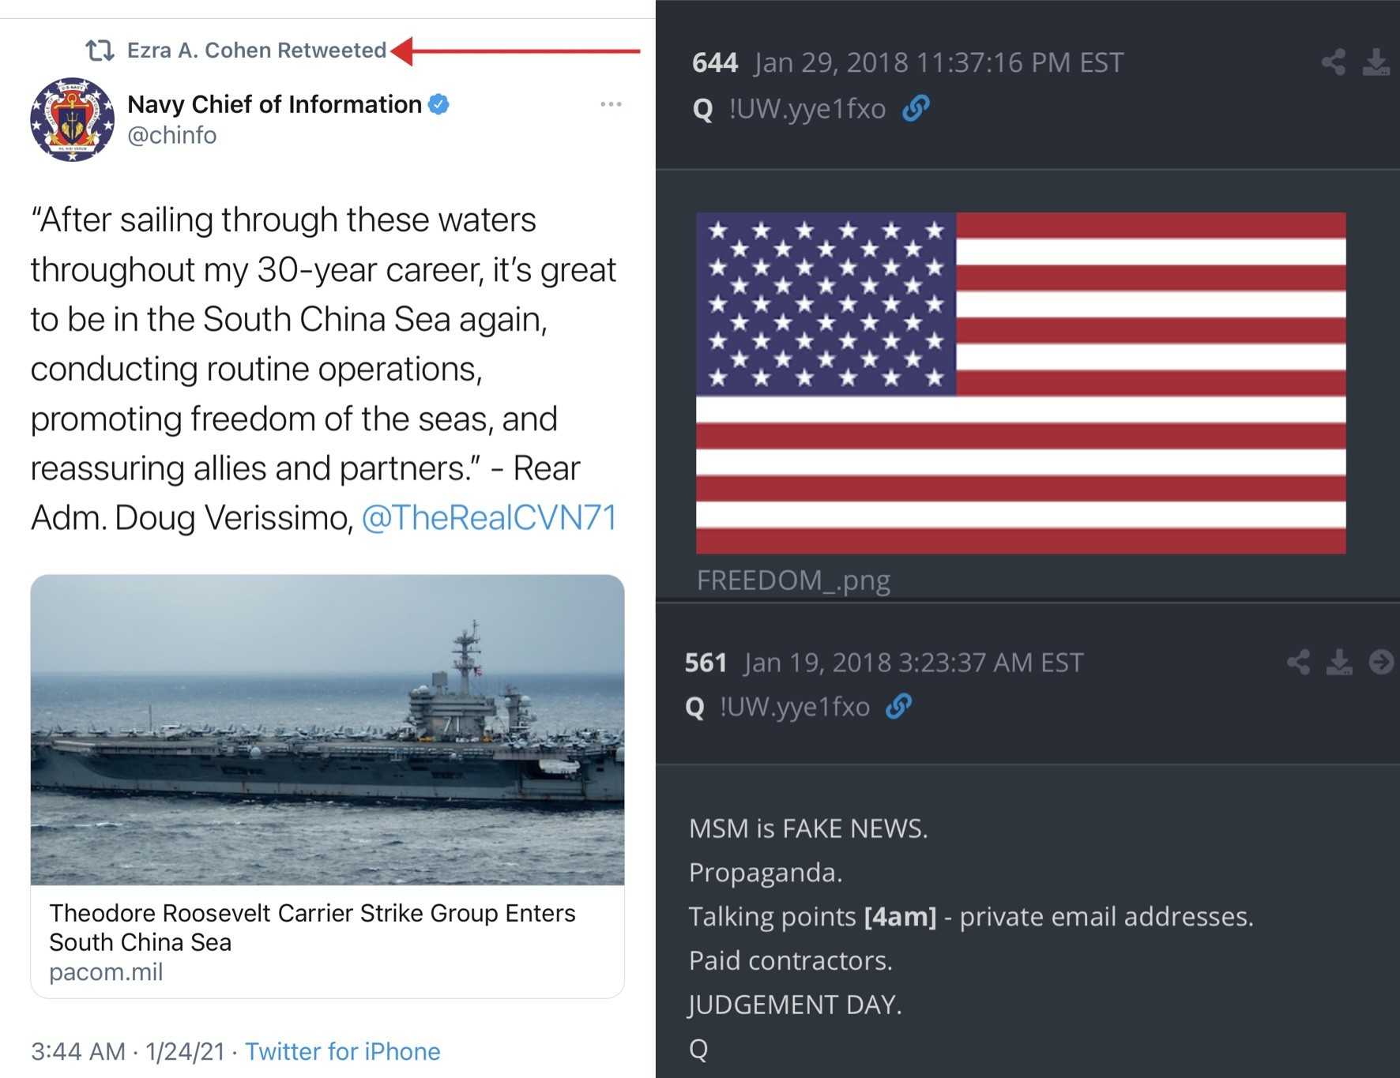Image resolution: width=1400 pixels, height=1078 pixels.
Task: Open the aircraft carrier photo thumbnail
Action: pos(327,729)
